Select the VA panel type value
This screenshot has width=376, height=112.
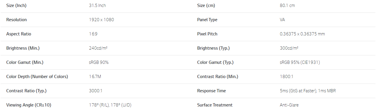tap(282, 20)
